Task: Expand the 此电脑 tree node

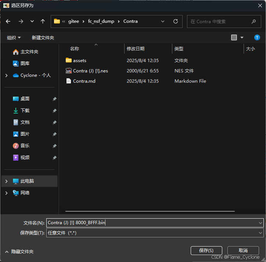Action: click(x=7, y=181)
